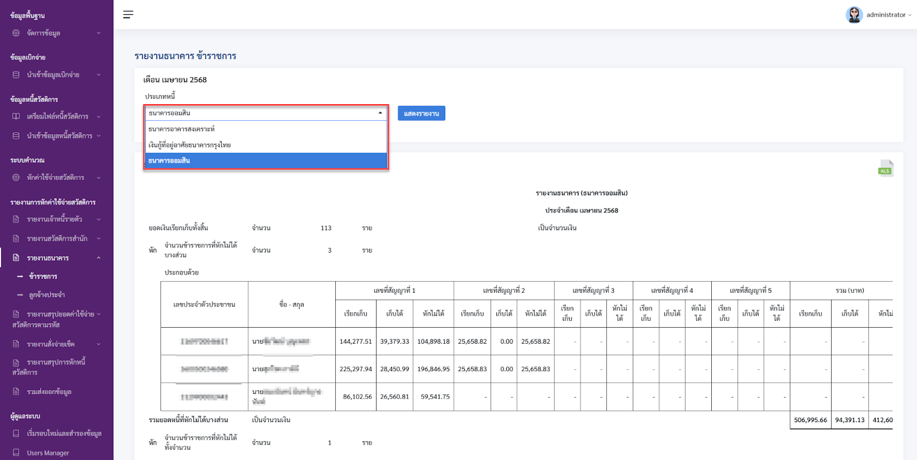Open the ลูกจ้างประจำ submenu item
The height and width of the screenshot is (460, 917).
coord(47,295)
